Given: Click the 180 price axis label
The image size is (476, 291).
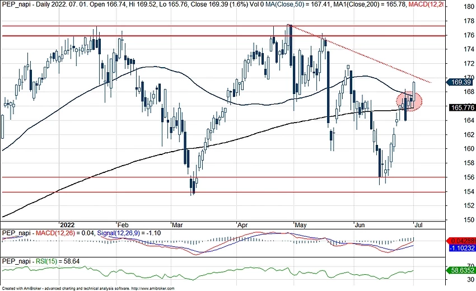Looking at the screenshot, I should pos(469,7).
